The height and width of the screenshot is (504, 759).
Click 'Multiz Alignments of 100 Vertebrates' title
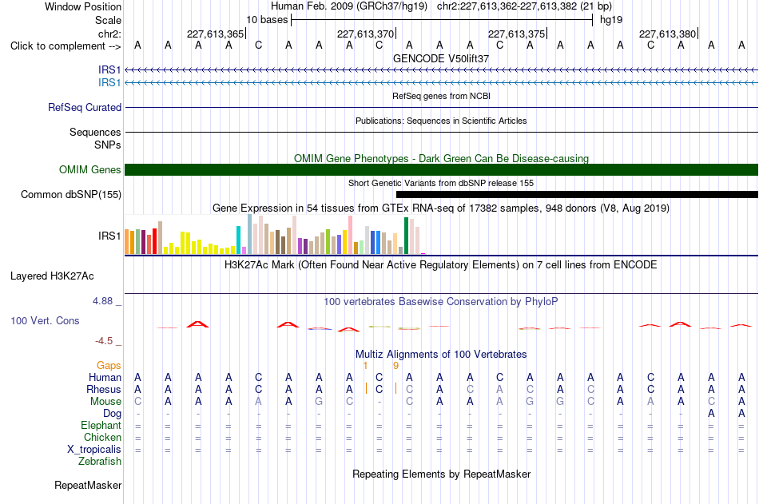pyautogui.click(x=441, y=355)
